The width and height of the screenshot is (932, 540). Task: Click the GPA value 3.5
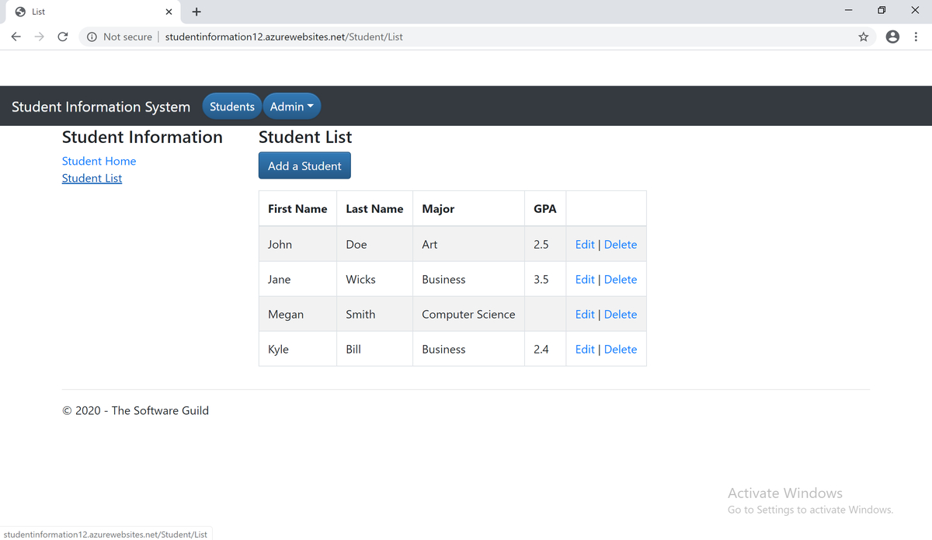[541, 279]
